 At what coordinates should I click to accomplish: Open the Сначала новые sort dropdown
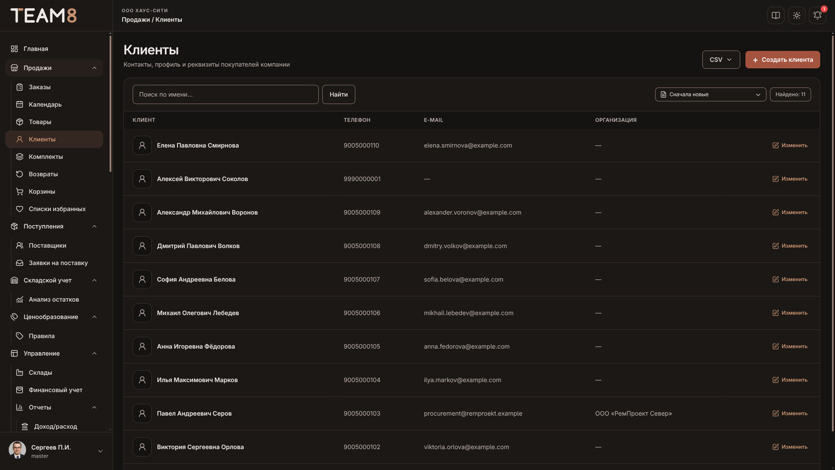tap(711, 95)
